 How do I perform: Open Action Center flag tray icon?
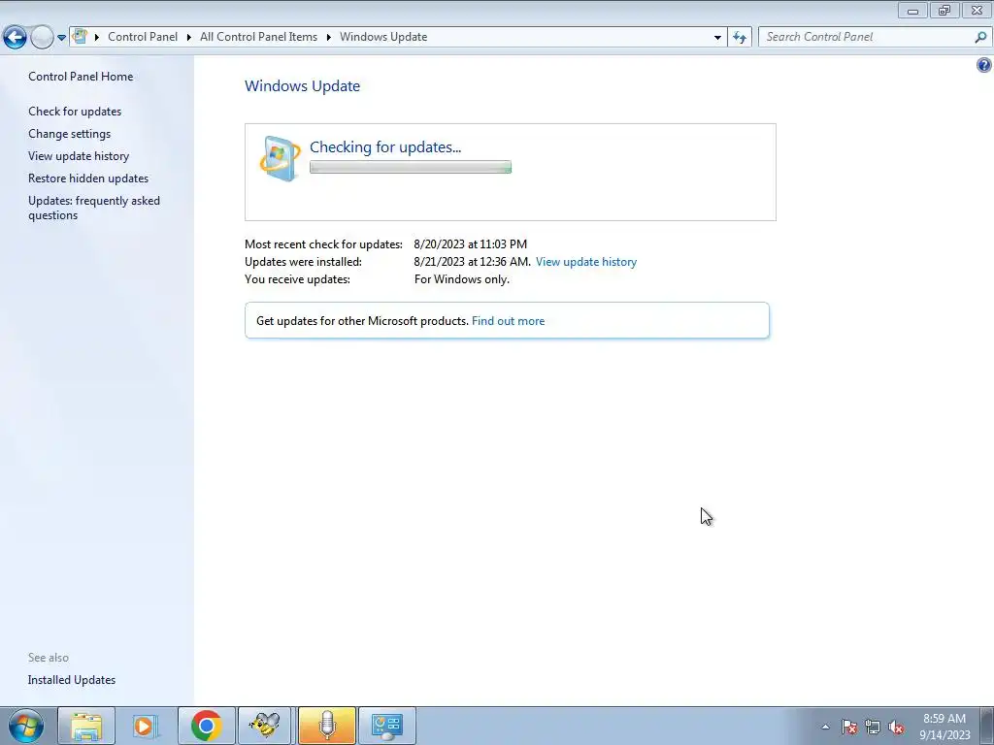848,727
